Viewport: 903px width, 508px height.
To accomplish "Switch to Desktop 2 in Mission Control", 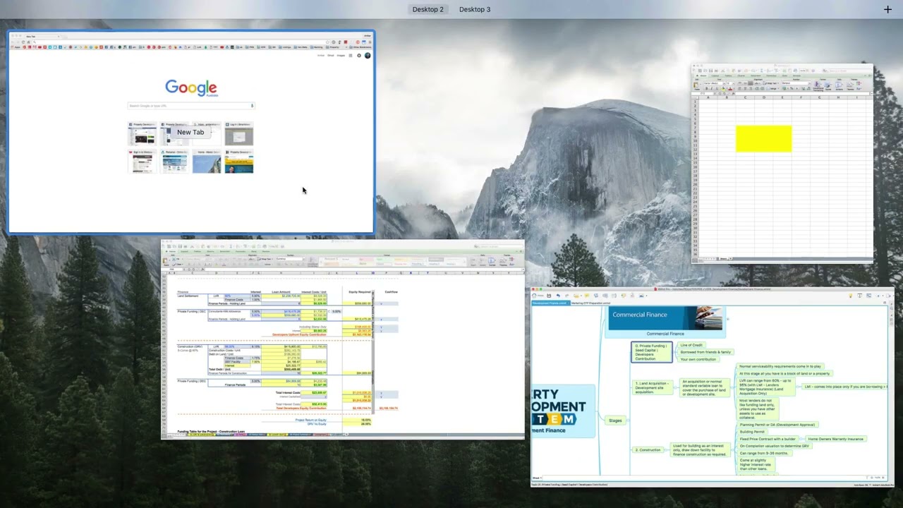I will [428, 9].
